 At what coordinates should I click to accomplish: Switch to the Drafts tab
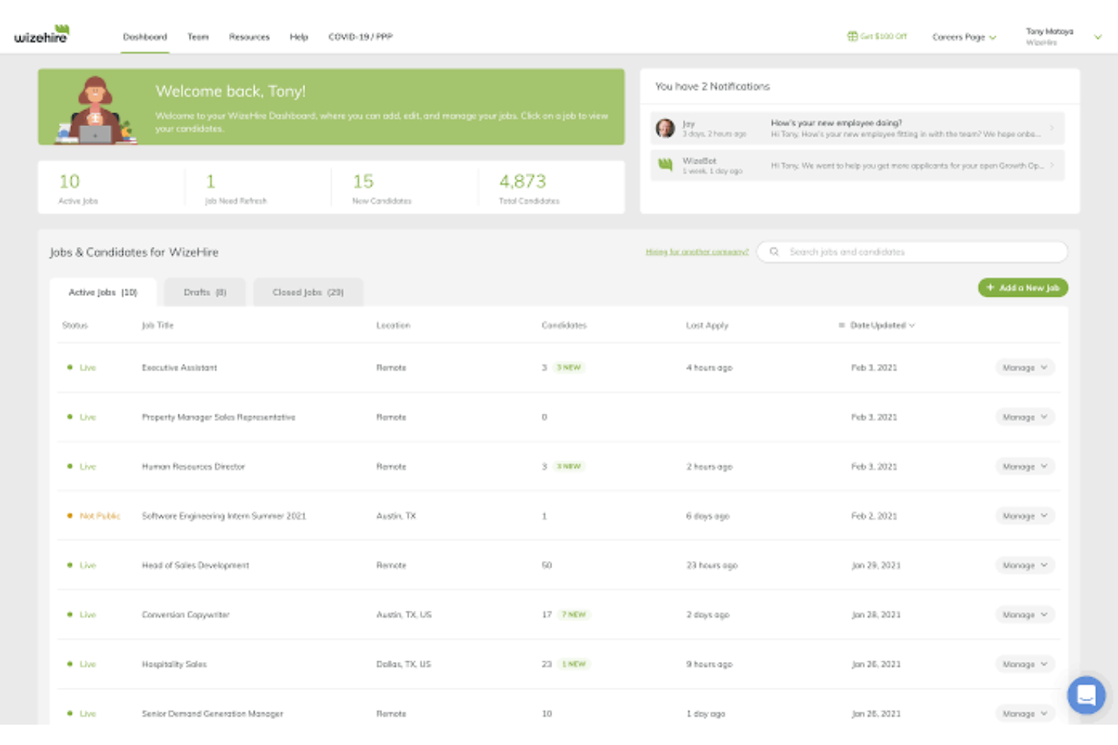pos(205,292)
